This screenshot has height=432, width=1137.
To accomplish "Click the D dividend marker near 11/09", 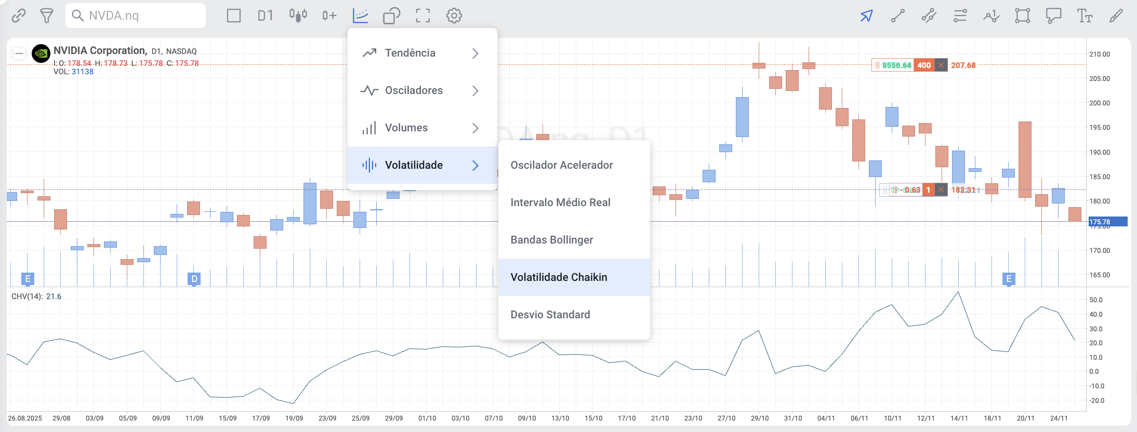I will (194, 279).
